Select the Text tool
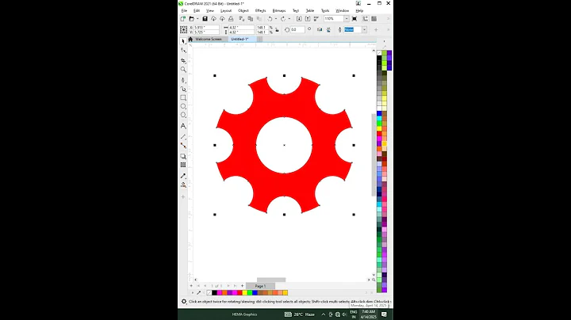Image resolution: width=571 pixels, height=320 pixels. pos(183,126)
